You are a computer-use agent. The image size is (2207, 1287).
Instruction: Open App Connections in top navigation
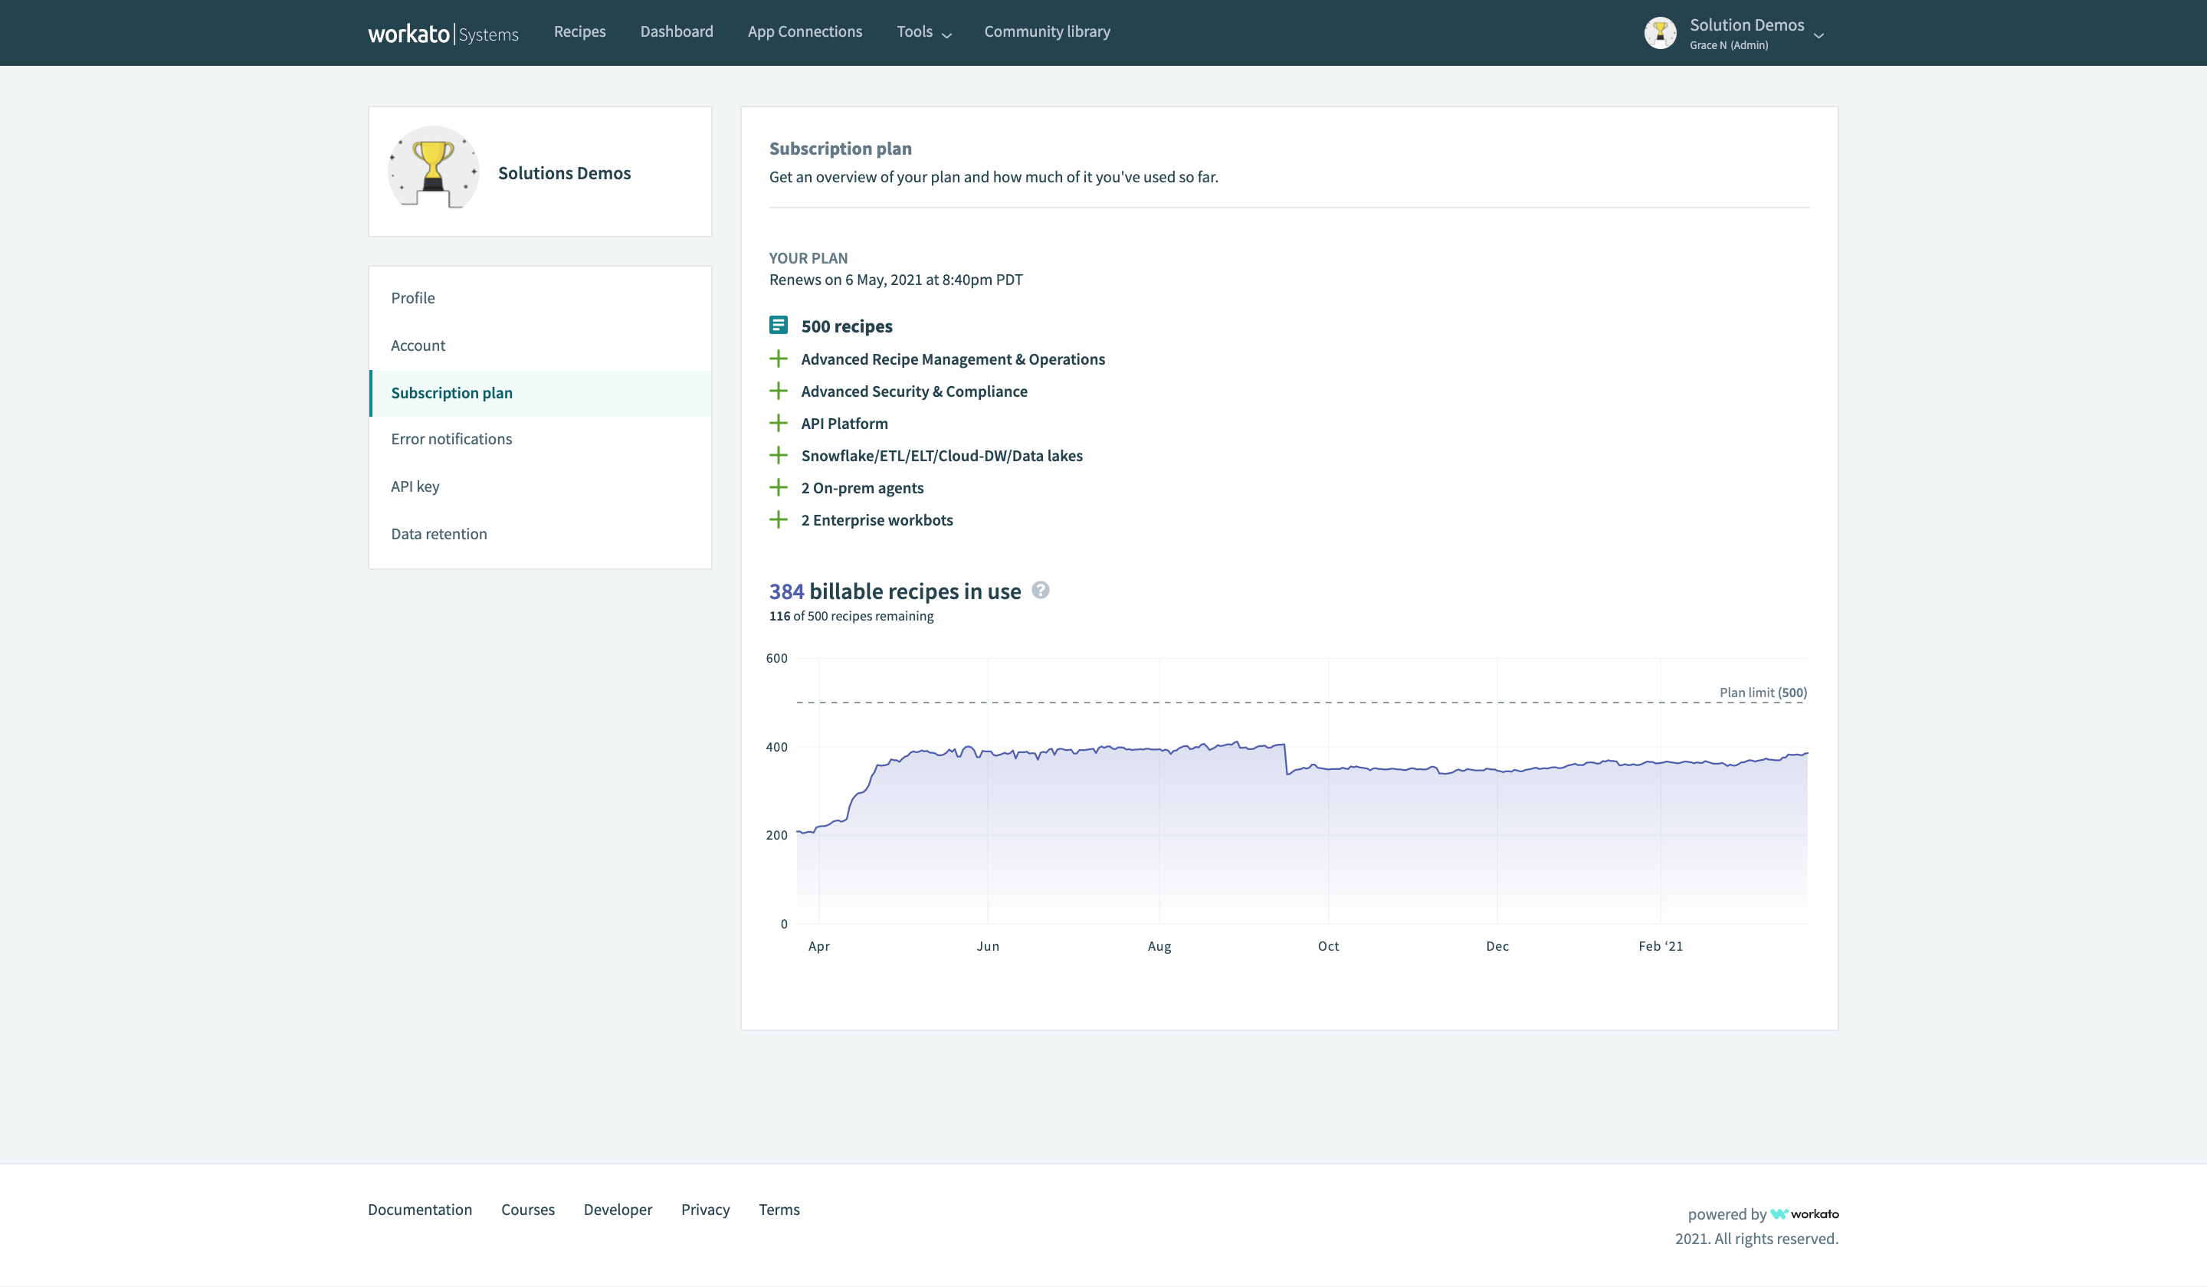[805, 31]
